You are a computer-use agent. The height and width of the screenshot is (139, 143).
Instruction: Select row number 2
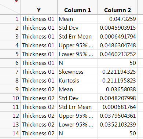(x=10, y=28)
